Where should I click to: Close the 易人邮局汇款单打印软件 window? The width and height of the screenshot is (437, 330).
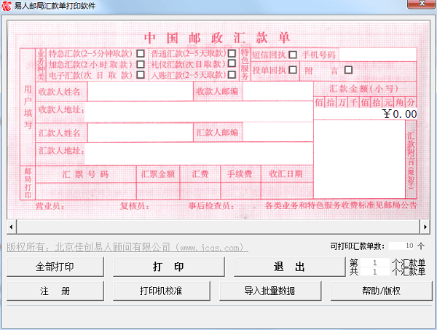422,4
